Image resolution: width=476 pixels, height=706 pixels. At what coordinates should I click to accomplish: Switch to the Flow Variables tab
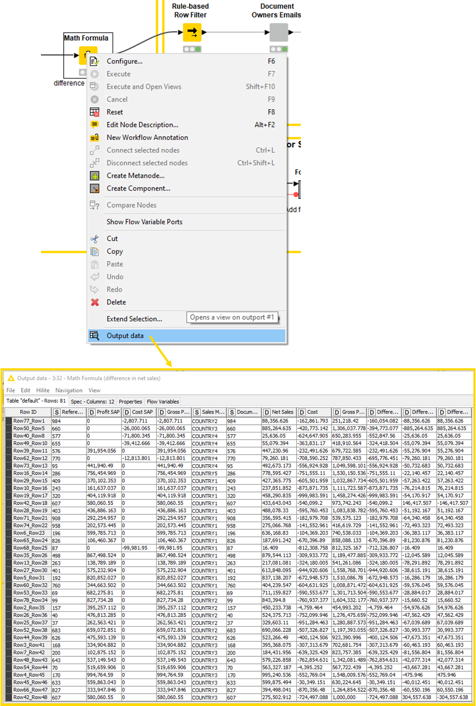[x=163, y=401]
